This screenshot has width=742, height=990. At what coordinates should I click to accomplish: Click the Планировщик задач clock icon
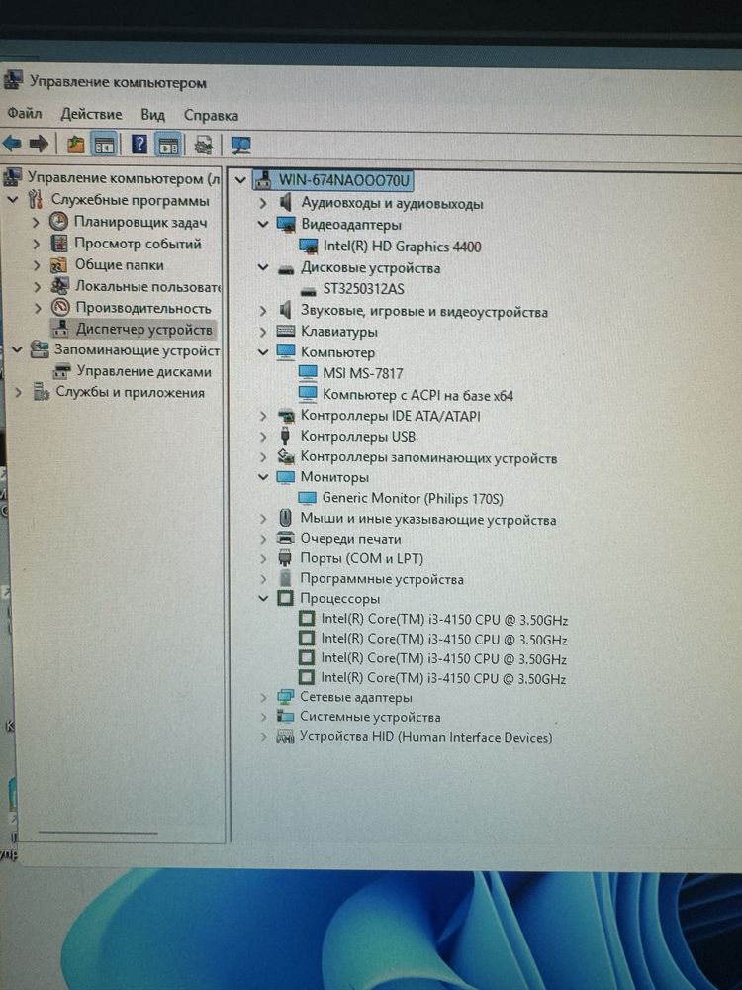(x=58, y=221)
